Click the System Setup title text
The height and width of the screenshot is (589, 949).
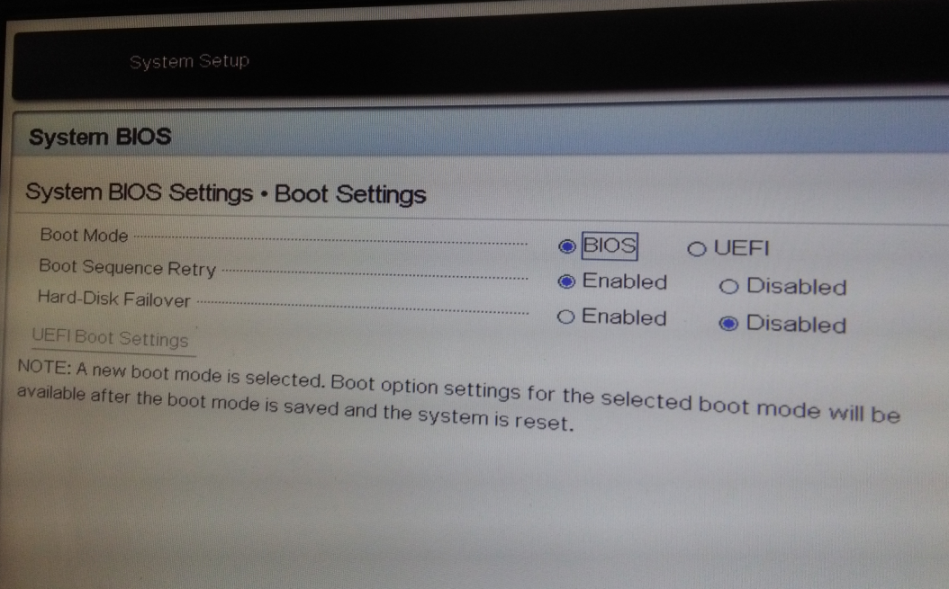click(x=189, y=61)
